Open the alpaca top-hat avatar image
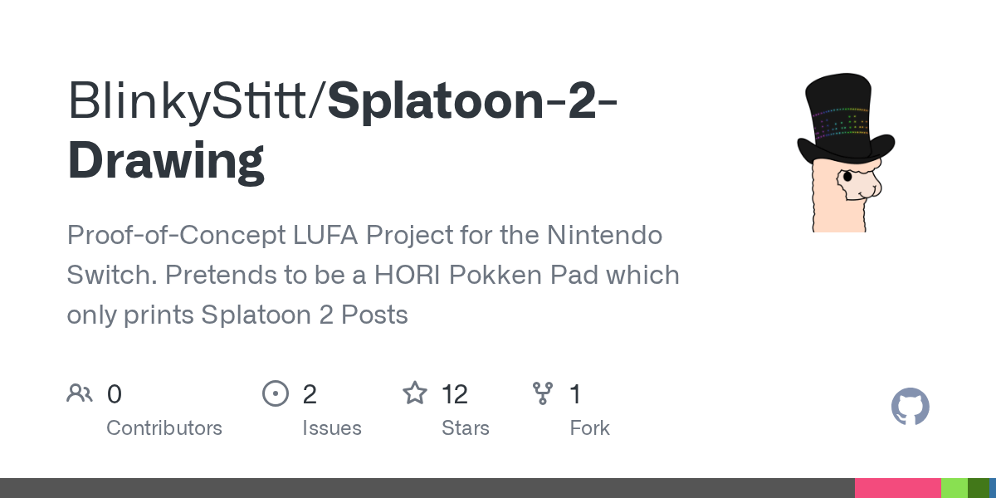The width and height of the screenshot is (996, 498). [x=846, y=152]
